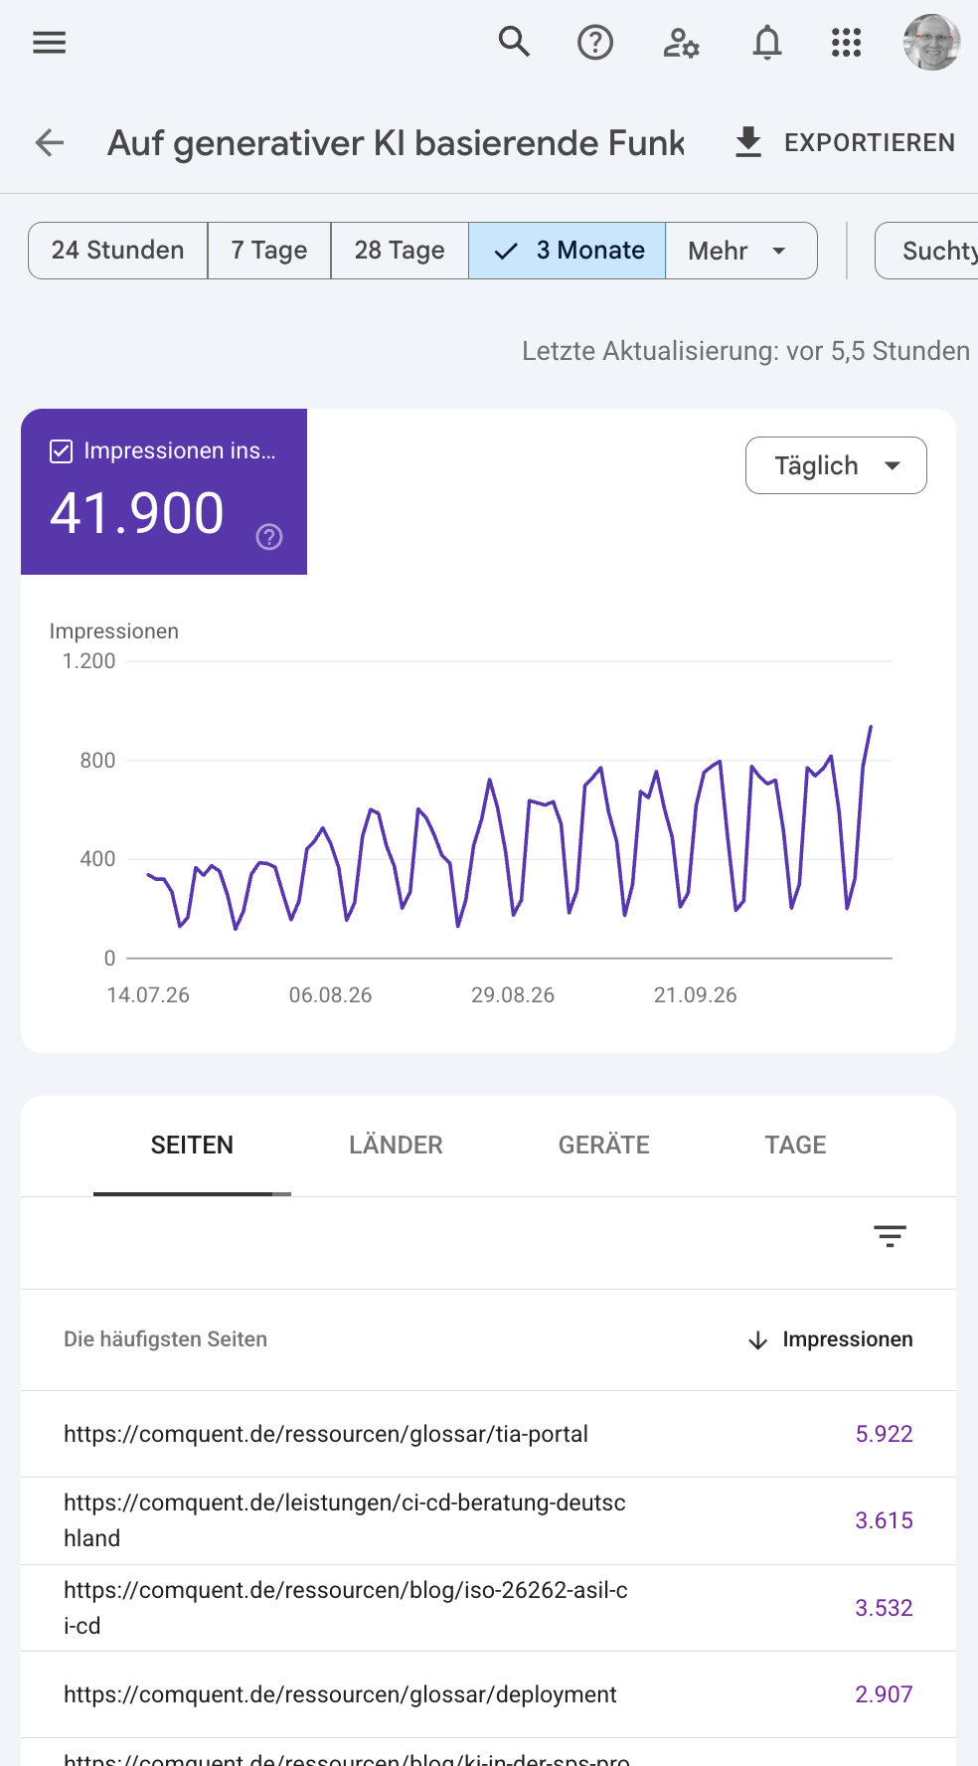Switch to the Geräte tab
This screenshot has width=978, height=1766.
pyautogui.click(x=603, y=1146)
